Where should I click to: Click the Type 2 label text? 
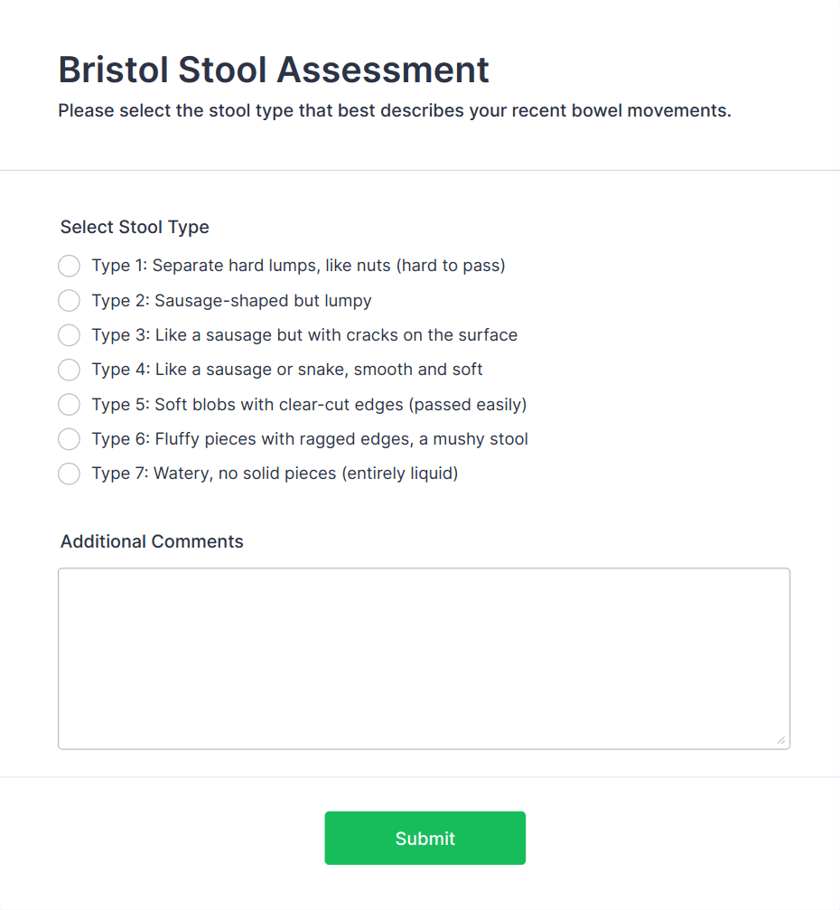click(231, 300)
